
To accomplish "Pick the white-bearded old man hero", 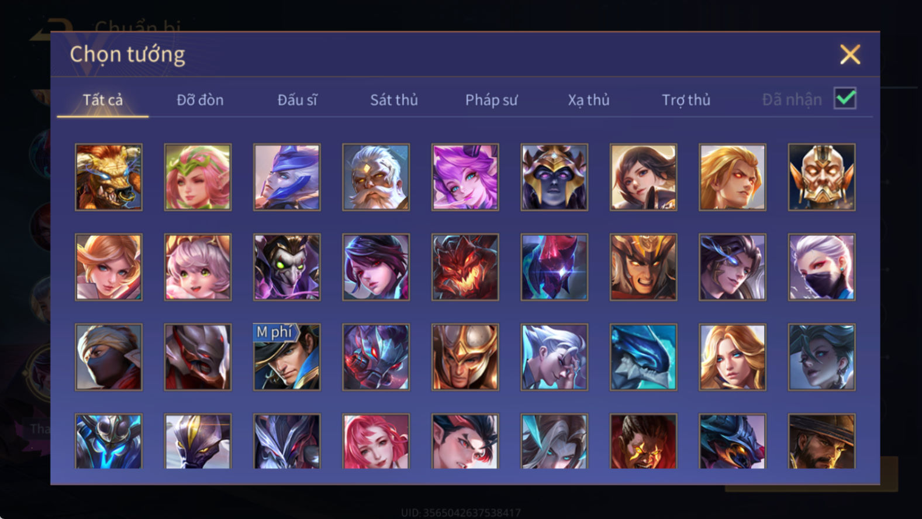I will click(376, 177).
